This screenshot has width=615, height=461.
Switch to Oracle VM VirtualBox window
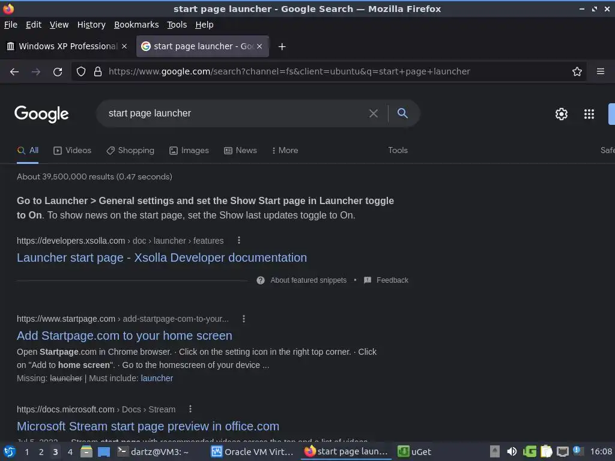(252, 452)
